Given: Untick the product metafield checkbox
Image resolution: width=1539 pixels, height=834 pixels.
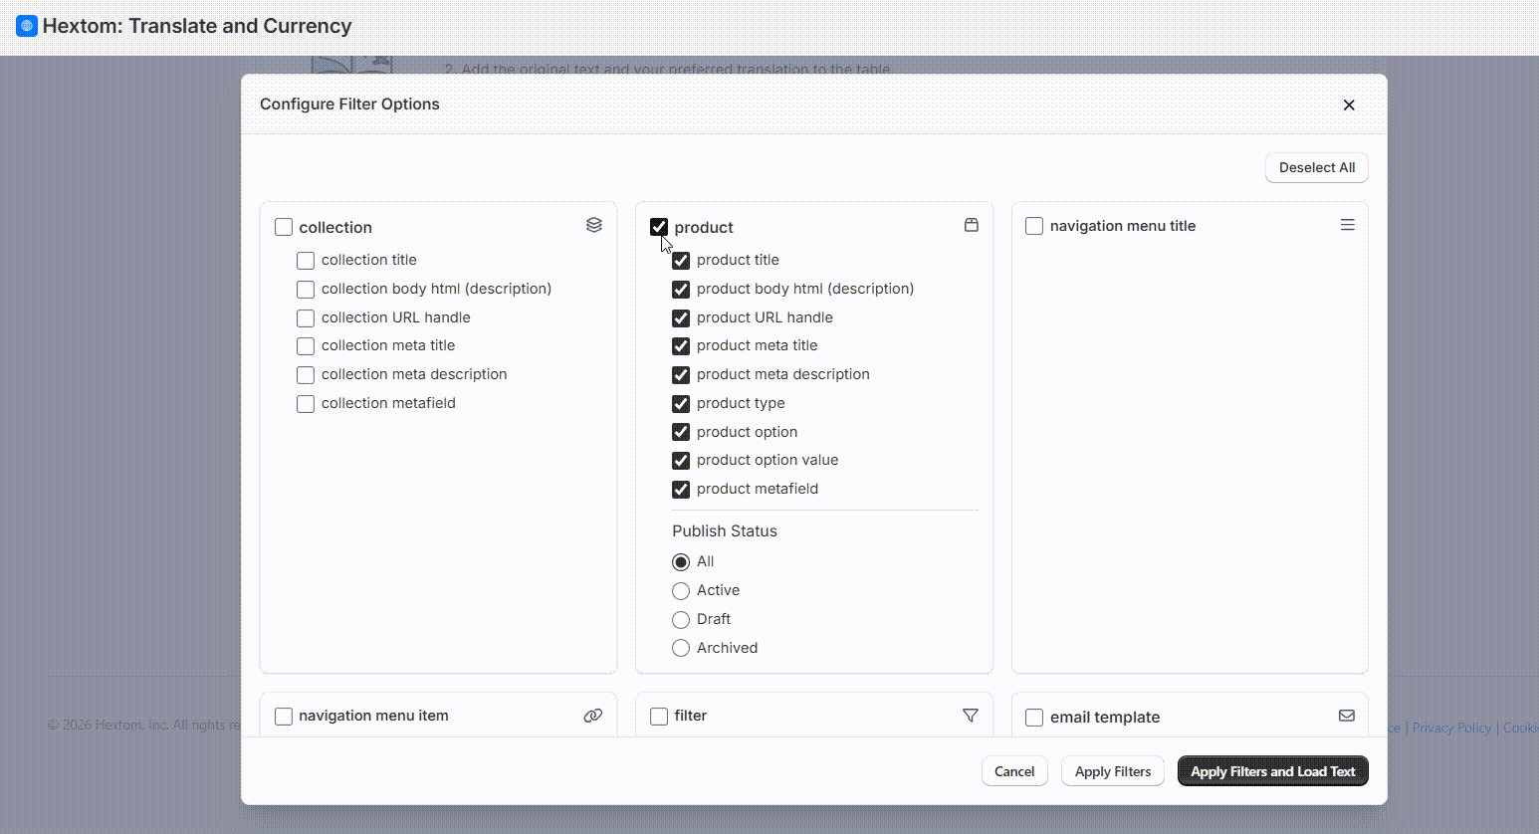Looking at the screenshot, I should point(681,490).
